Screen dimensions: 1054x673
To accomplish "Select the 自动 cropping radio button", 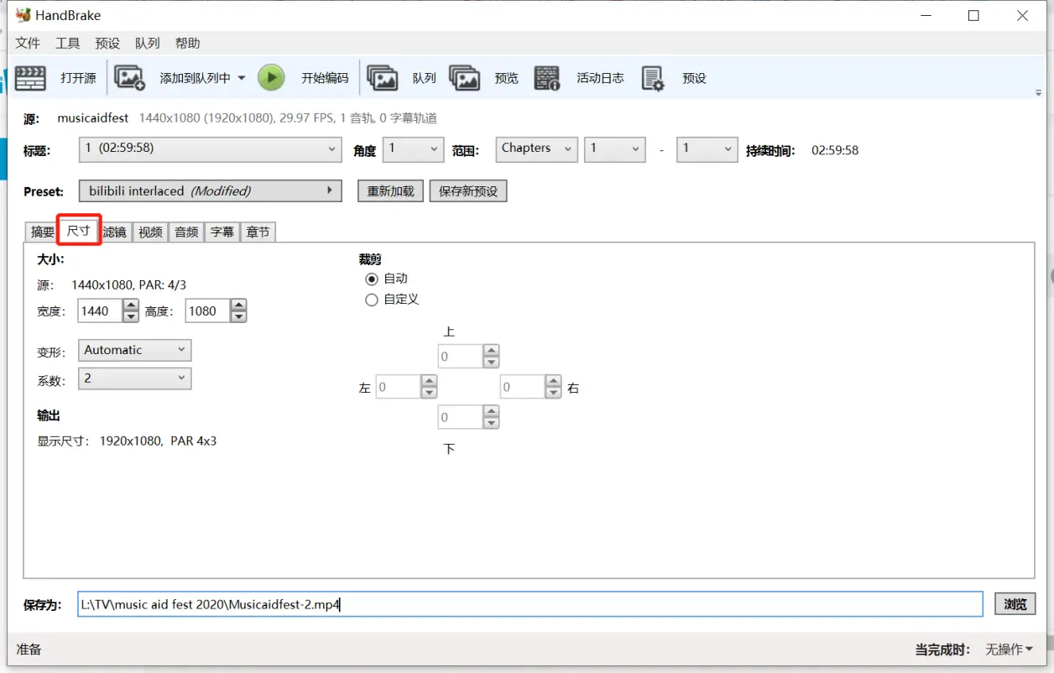I will pos(372,279).
